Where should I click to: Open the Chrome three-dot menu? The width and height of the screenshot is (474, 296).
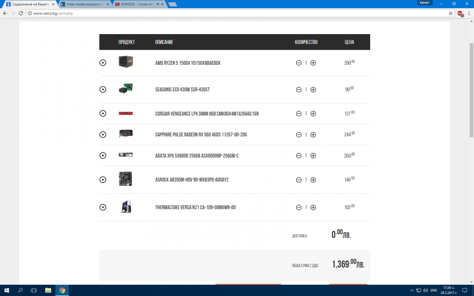(x=469, y=13)
